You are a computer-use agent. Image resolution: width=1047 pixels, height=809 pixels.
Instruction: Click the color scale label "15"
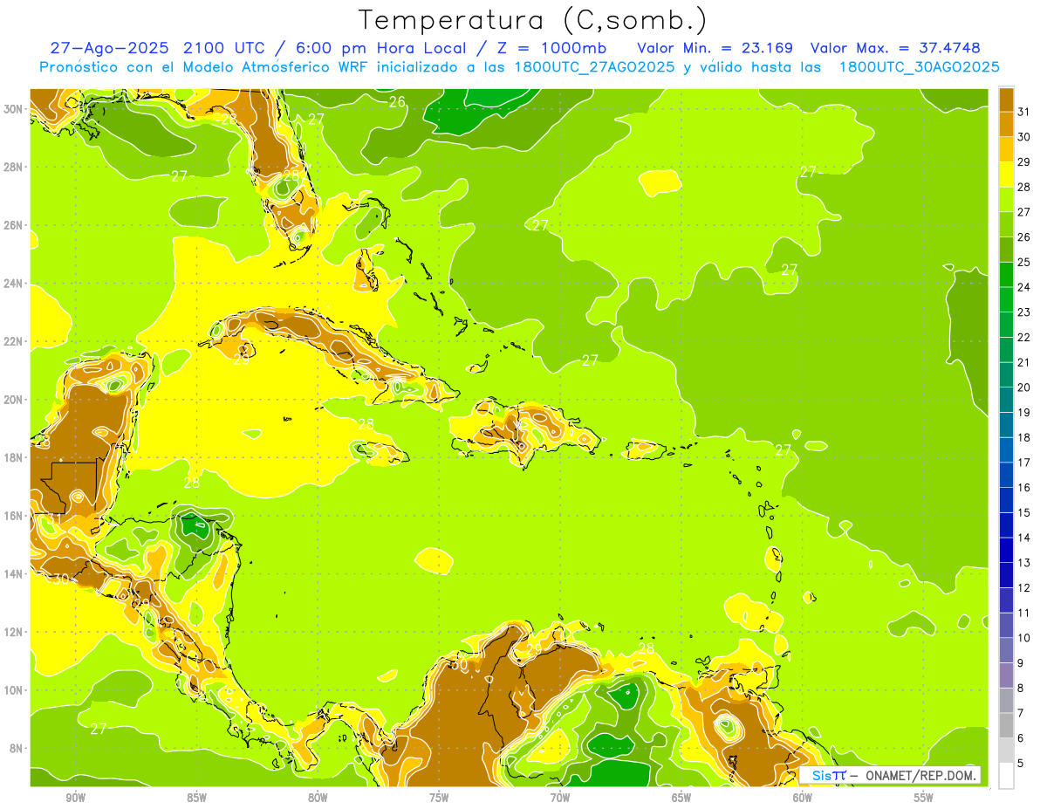[1024, 512]
